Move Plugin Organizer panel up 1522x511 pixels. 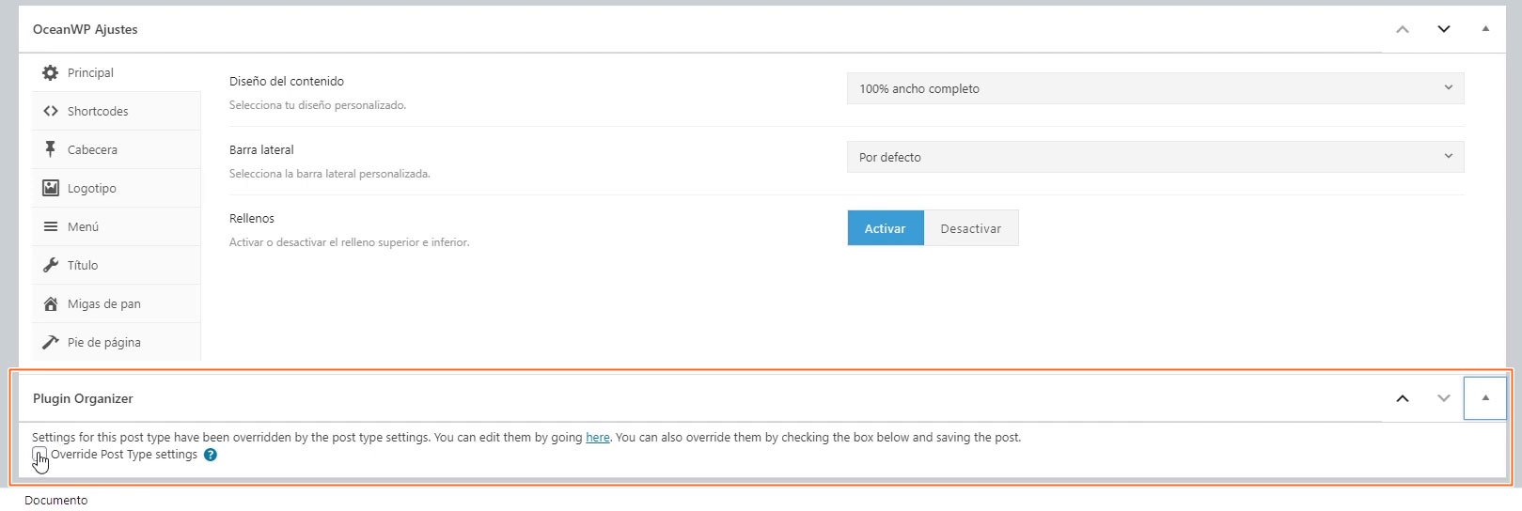point(1403,398)
